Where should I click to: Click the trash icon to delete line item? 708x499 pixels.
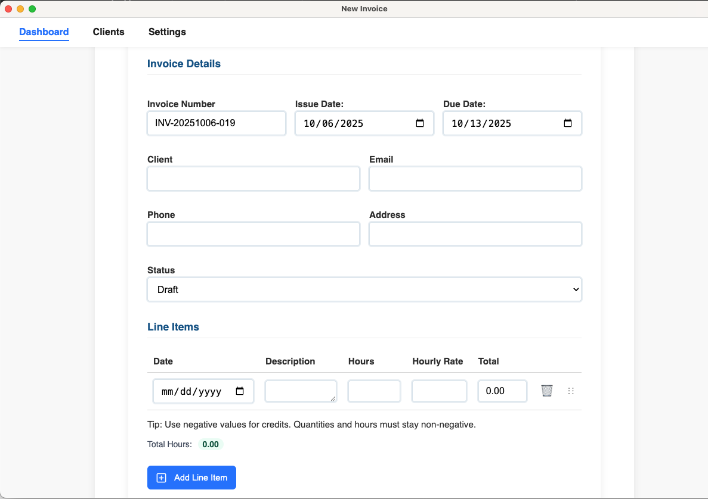[546, 391]
